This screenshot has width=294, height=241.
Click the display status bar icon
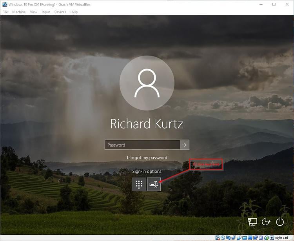250,238
